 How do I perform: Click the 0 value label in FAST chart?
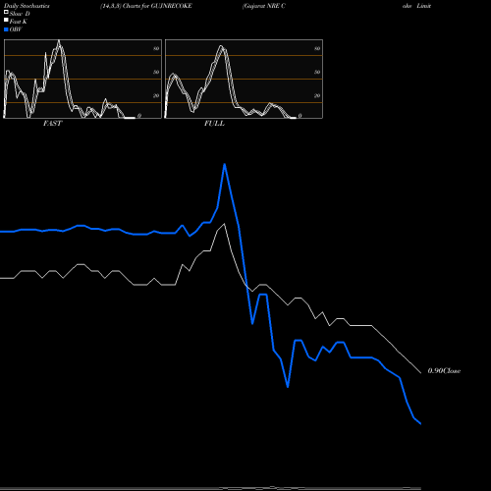click(139, 116)
